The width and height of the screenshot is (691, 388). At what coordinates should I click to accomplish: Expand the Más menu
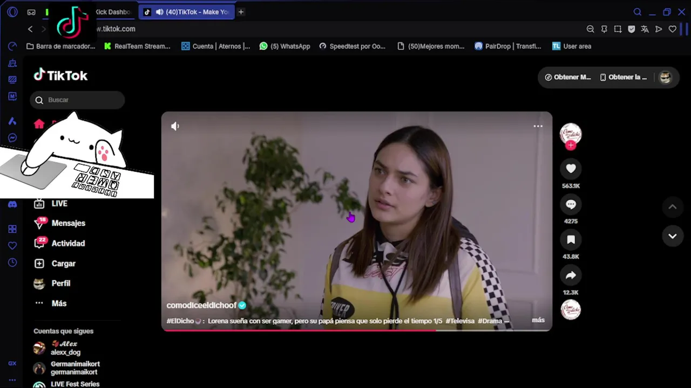(50, 303)
